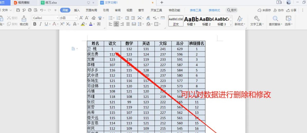Open the 文字工具 wrench tool
Screen dimensions: 307x133
[257, 21]
